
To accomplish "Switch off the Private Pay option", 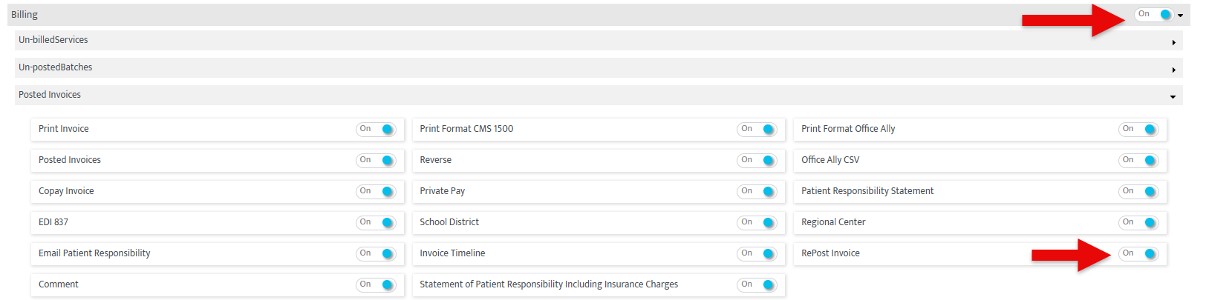I will coord(757,192).
